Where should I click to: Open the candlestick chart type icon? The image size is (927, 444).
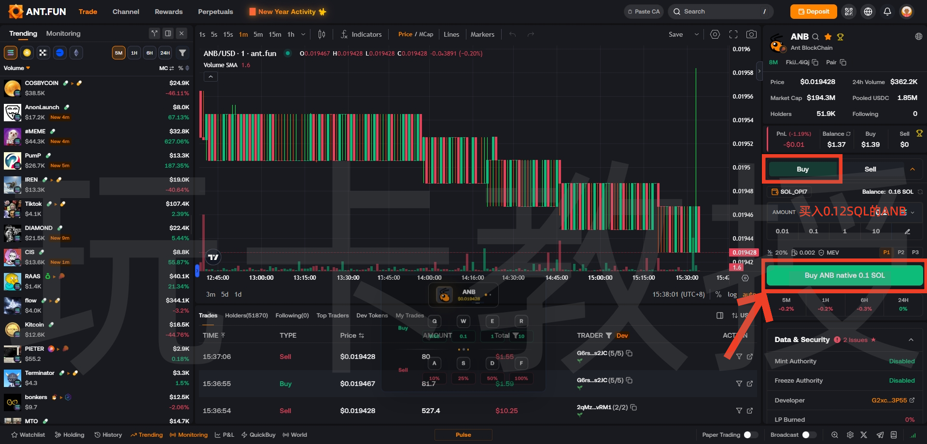coord(322,34)
